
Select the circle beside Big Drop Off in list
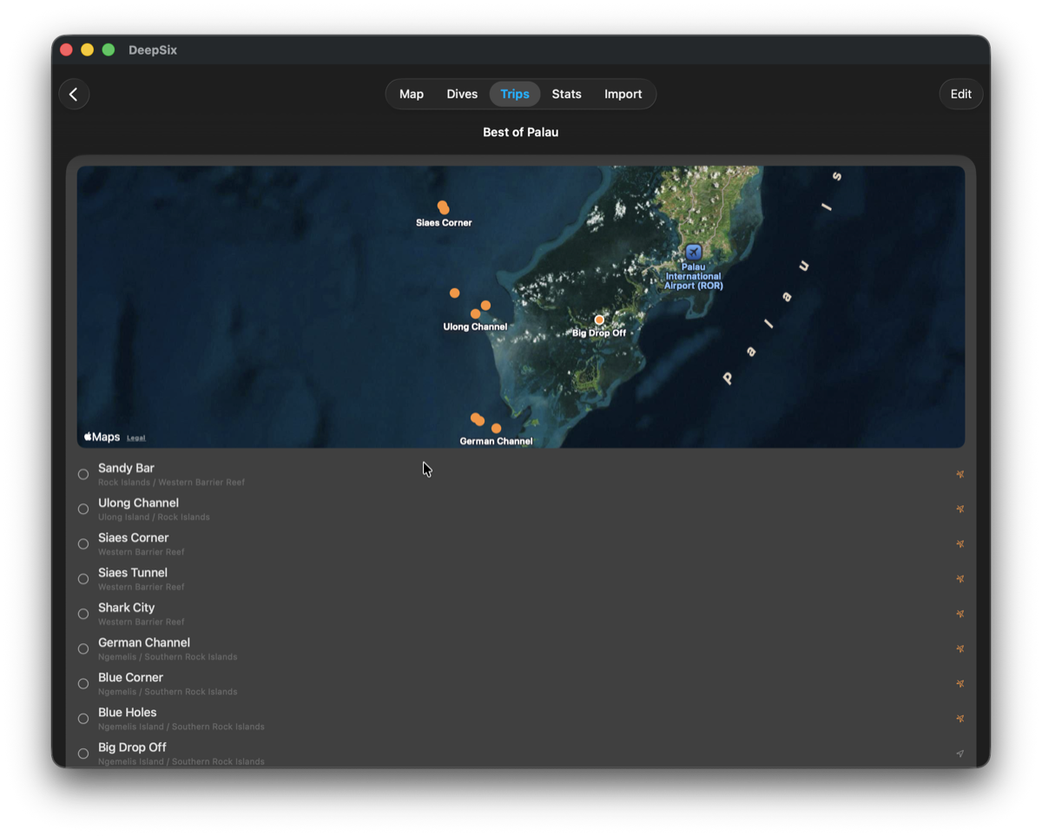[83, 754]
